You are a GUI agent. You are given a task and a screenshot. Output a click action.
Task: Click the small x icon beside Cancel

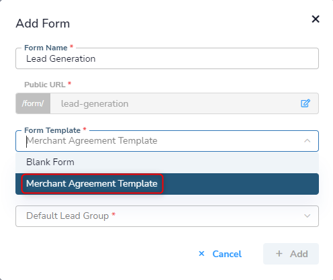(201, 254)
